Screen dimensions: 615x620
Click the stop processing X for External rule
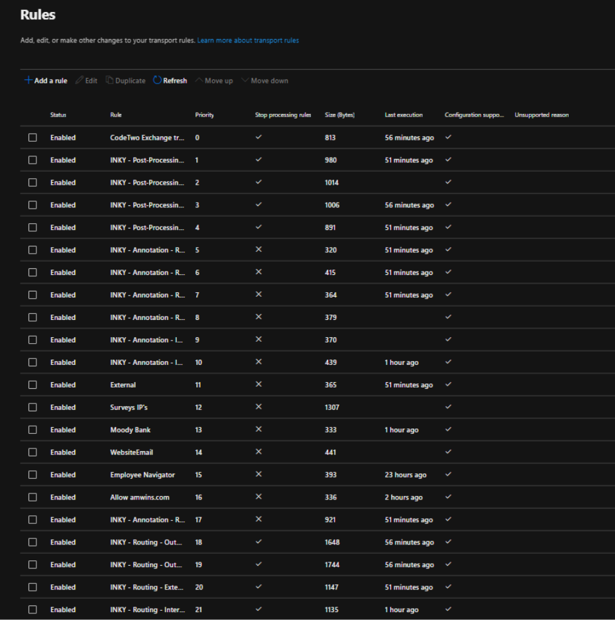[x=258, y=384]
